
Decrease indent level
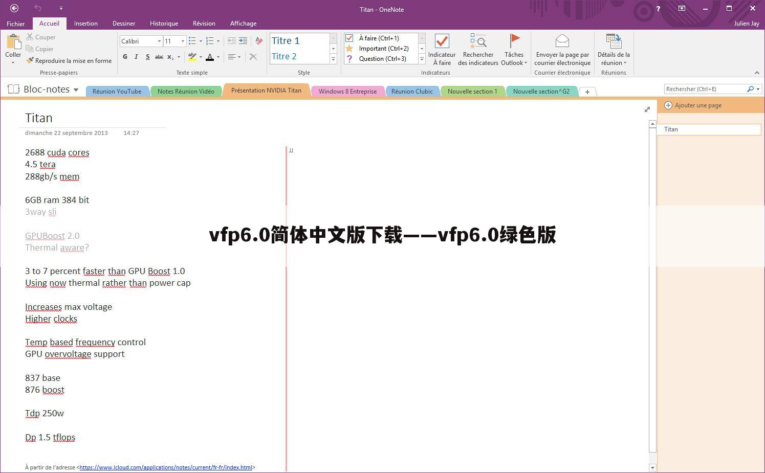231,41
